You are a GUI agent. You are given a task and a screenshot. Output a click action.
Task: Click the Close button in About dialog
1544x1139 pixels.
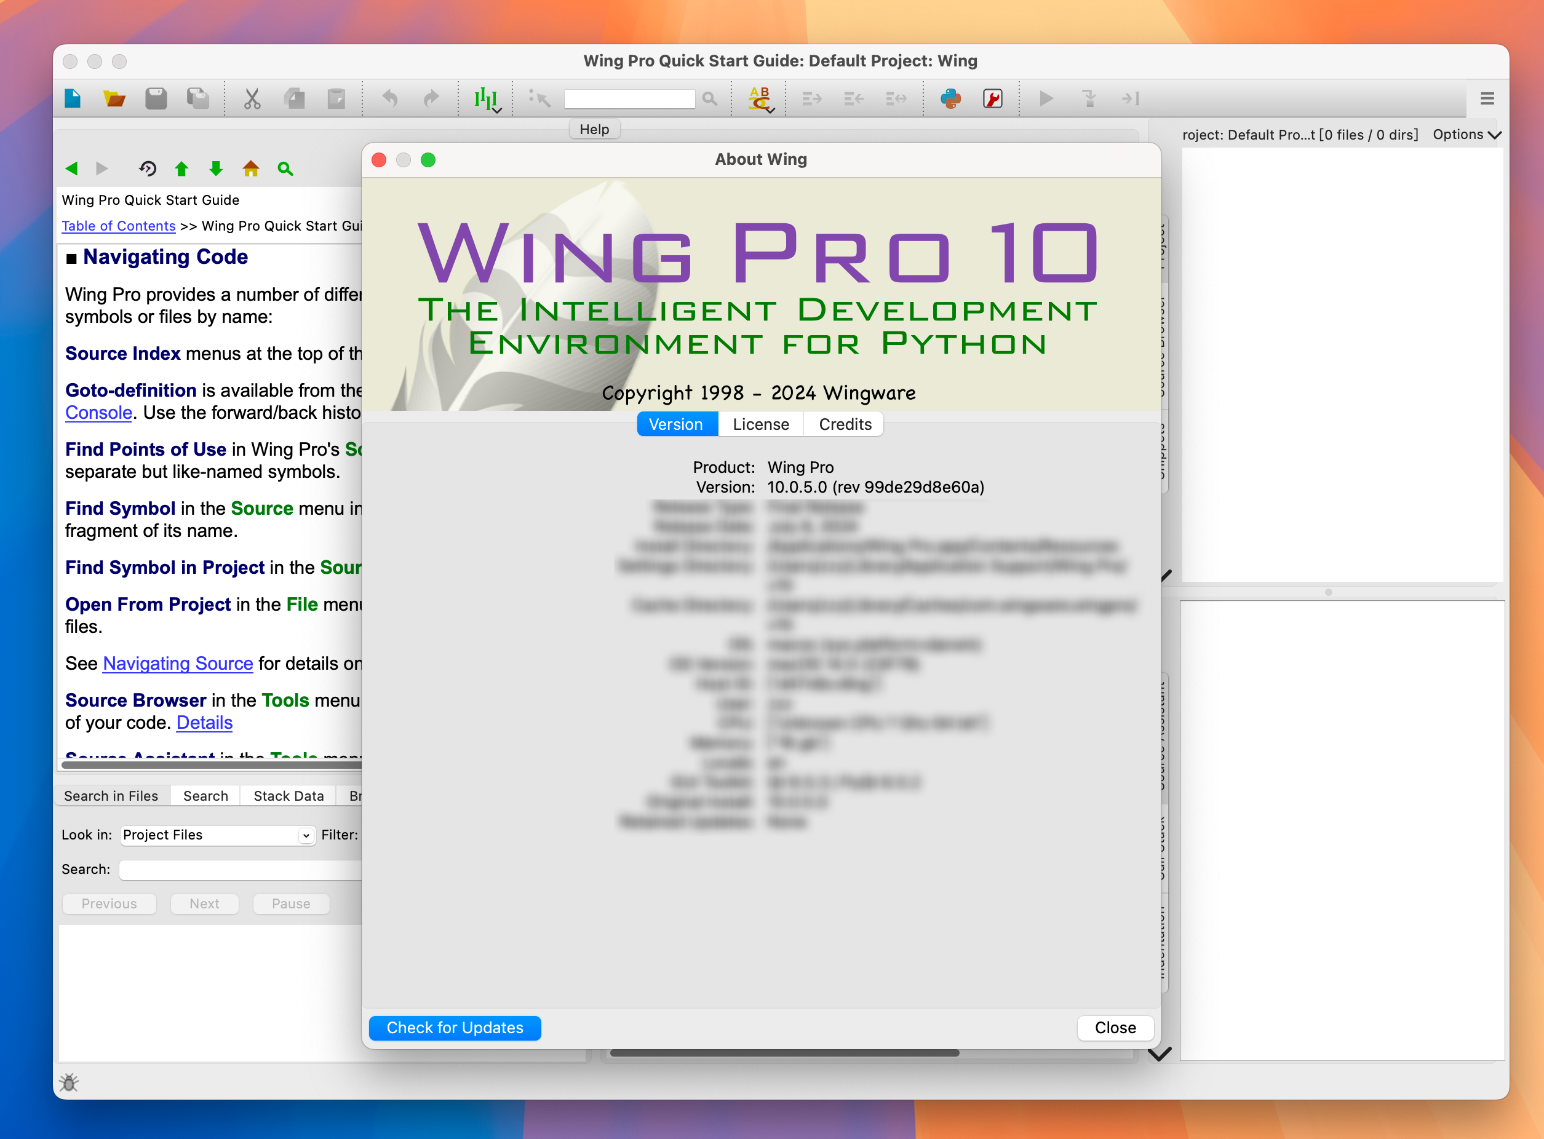pyautogui.click(x=1113, y=1028)
